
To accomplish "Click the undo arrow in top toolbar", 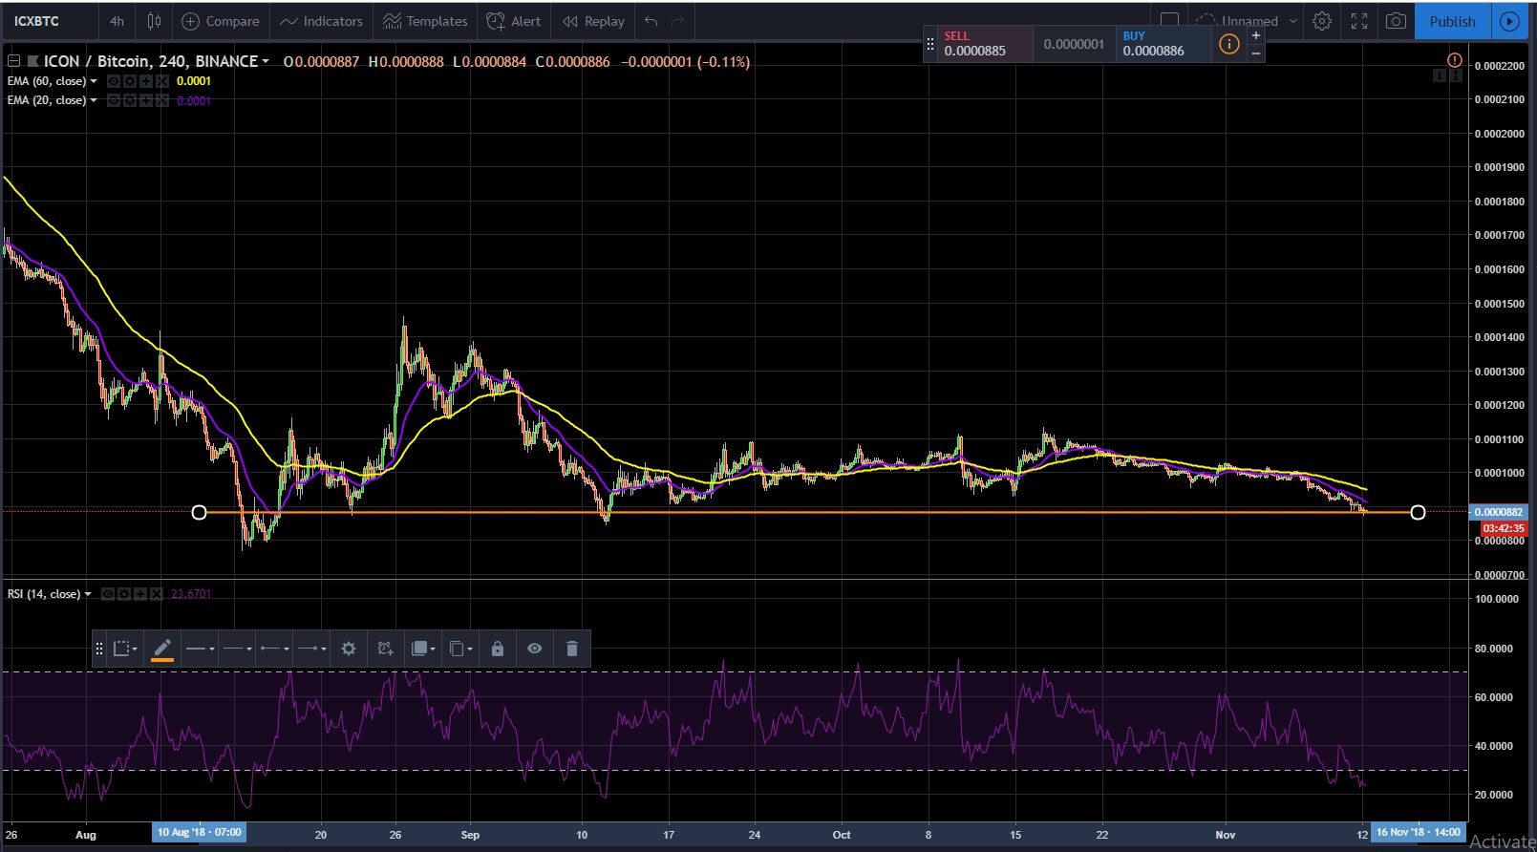I will click(x=651, y=21).
